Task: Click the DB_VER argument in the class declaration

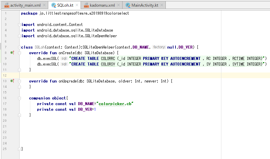Action: pos(185,47)
